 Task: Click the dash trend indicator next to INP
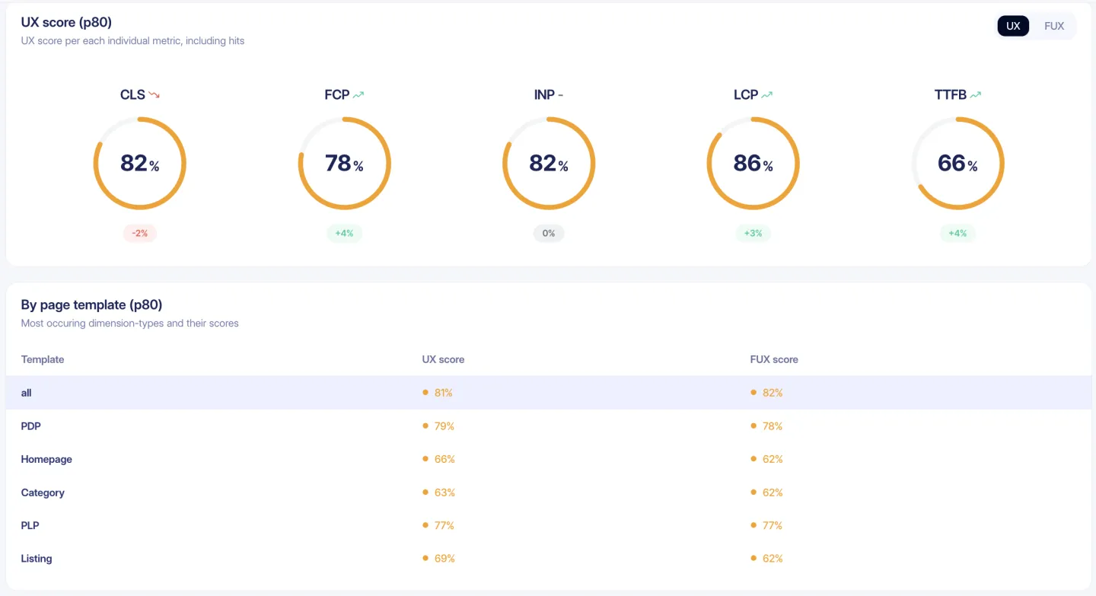point(561,94)
